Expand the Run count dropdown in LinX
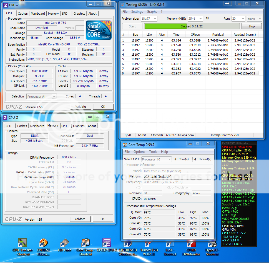269x263 pixels. [x=242, y=19]
